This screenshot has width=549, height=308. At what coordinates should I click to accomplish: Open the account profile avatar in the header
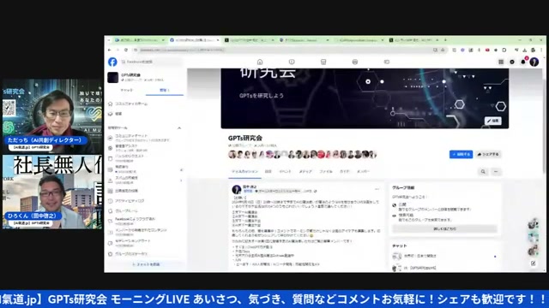534,62
